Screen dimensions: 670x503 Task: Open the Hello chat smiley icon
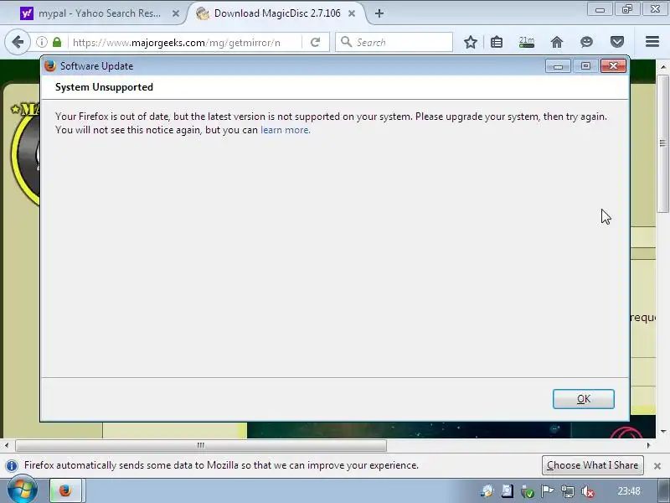[587, 42]
